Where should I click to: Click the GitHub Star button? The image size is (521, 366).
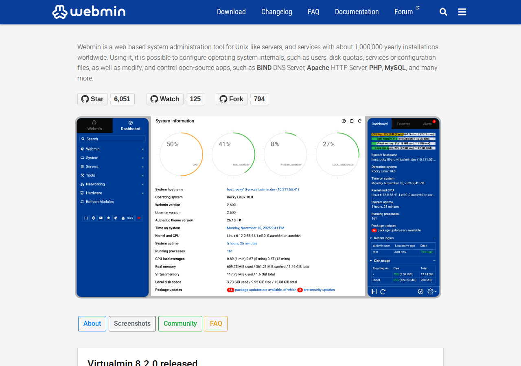click(92, 99)
